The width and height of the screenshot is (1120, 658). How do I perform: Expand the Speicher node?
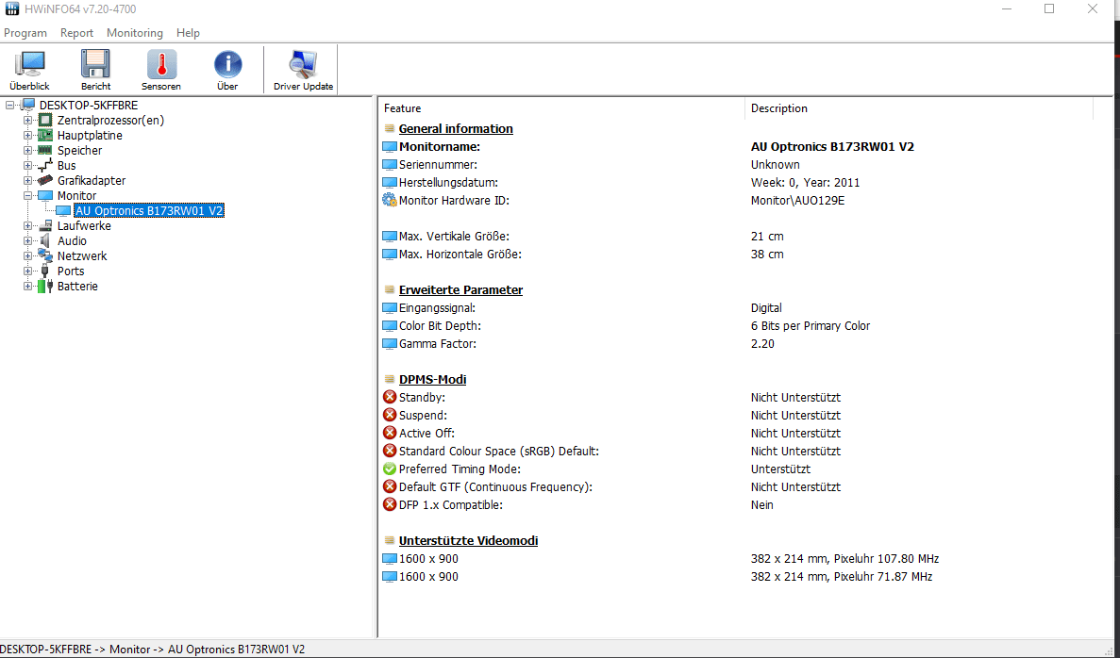[28, 151]
